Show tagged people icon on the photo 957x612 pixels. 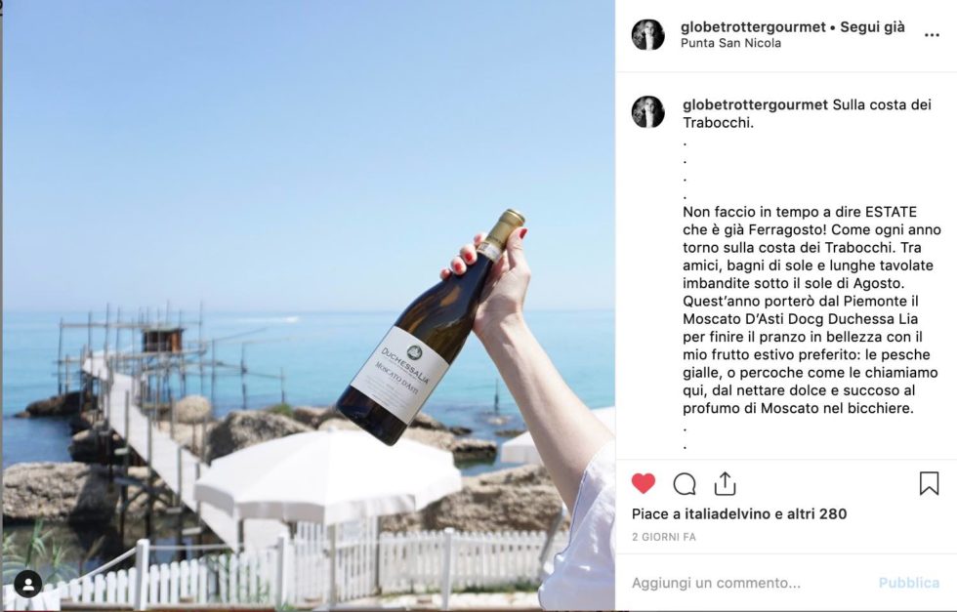click(x=28, y=584)
